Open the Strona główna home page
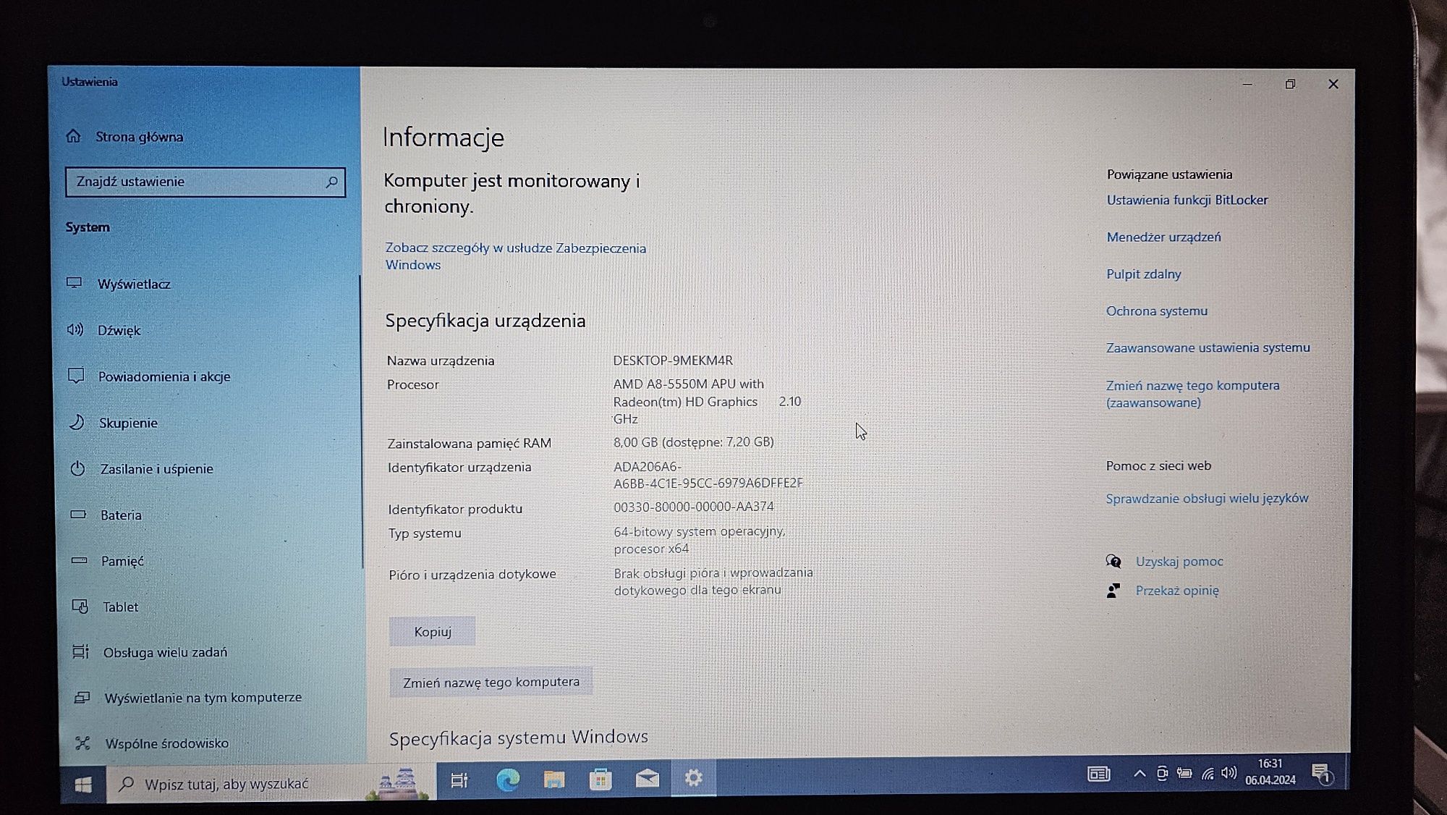This screenshot has width=1447, height=815. [x=124, y=137]
